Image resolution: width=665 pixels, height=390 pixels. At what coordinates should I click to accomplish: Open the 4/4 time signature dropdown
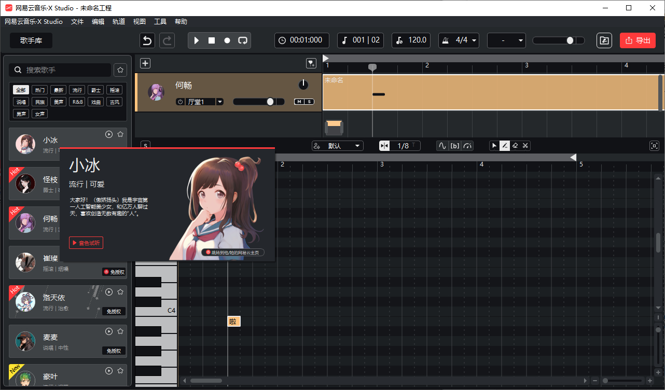point(459,40)
